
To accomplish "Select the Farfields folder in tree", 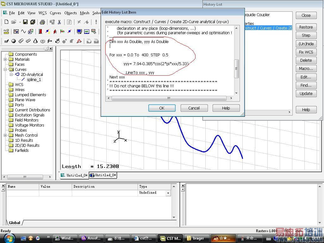I will tap(22, 150).
